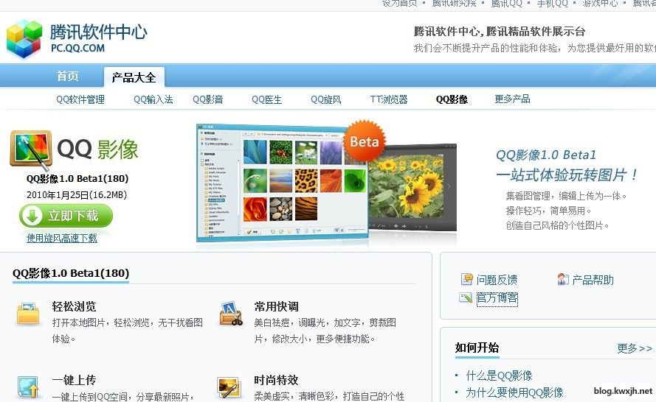
Task: Click the 产品帮助 person icon
Action: (x=563, y=279)
